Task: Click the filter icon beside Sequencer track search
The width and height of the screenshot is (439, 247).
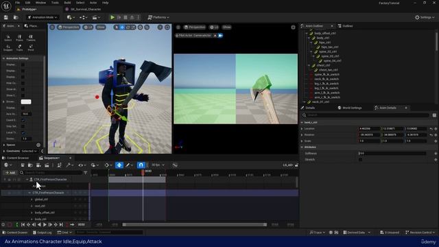Action: (x=86, y=172)
